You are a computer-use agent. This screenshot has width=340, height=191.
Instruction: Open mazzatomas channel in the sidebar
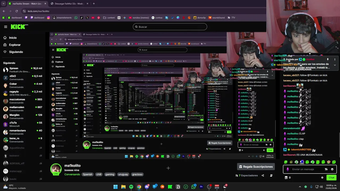[23, 101]
